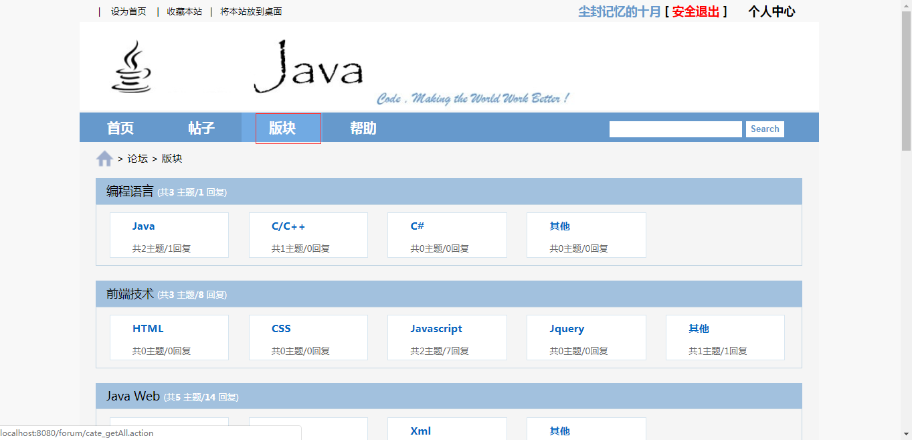Open the Jquery board
Screen dimensions: 912x440
click(567, 329)
